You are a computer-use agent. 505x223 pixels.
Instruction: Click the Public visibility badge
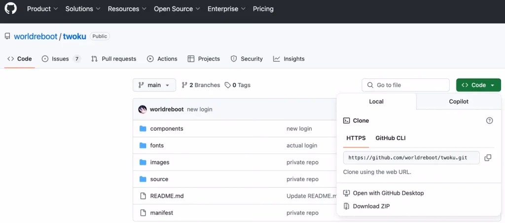tap(100, 37)
